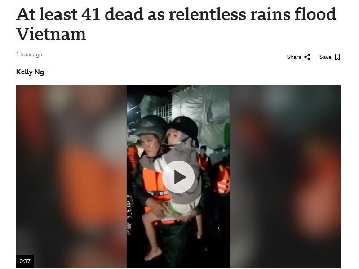Image resolution: width=359 pixels, height=269 pixels.
Task: Open author Kelly Ng's byline
Action: [x=30, y=72]
